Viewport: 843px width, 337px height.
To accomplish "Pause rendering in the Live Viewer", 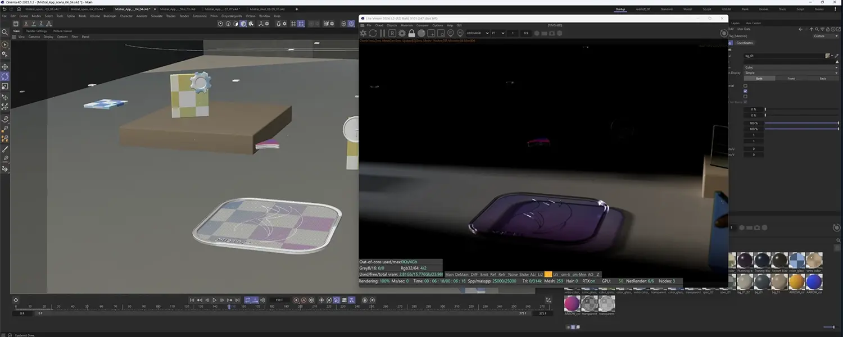I will tap(382, 33).
